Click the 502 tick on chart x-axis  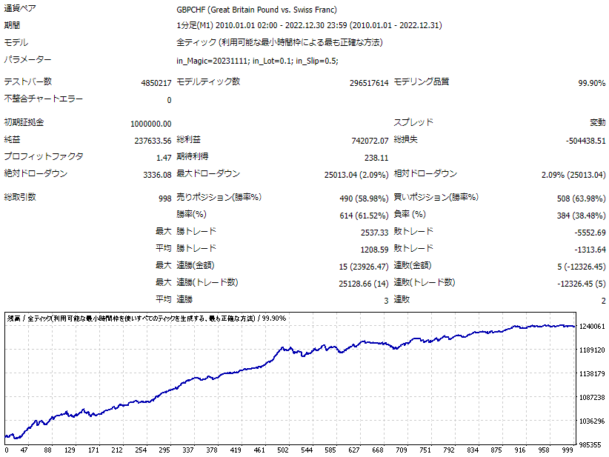tap(283, 450)
